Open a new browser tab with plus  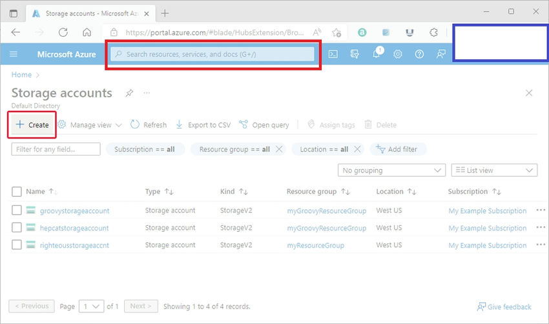(165, 14)
